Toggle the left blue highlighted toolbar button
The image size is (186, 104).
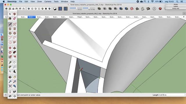coord(60,9)
